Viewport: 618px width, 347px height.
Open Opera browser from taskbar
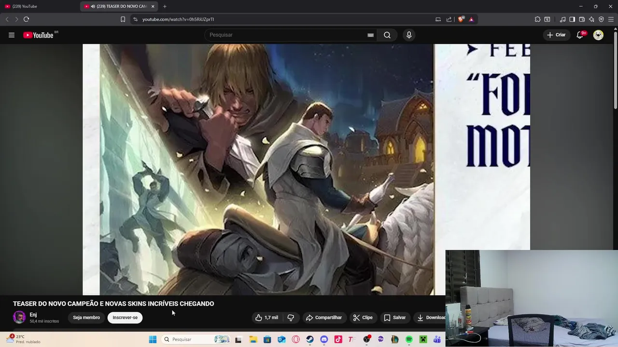click(x=295, y=339)
